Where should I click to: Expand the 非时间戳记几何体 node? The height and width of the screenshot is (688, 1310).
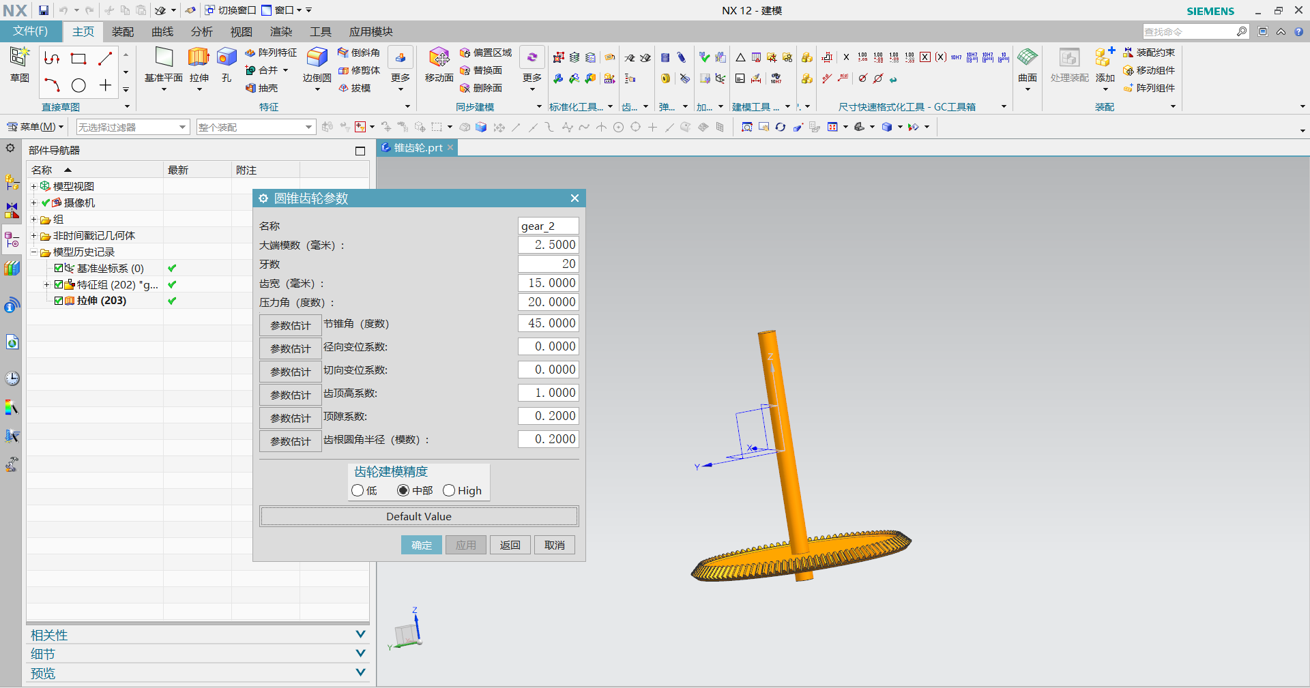pos(33,235)
